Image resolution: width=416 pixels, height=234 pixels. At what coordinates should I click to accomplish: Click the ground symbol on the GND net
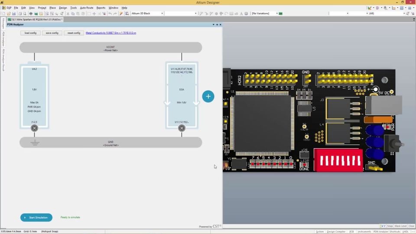point(35,143)
